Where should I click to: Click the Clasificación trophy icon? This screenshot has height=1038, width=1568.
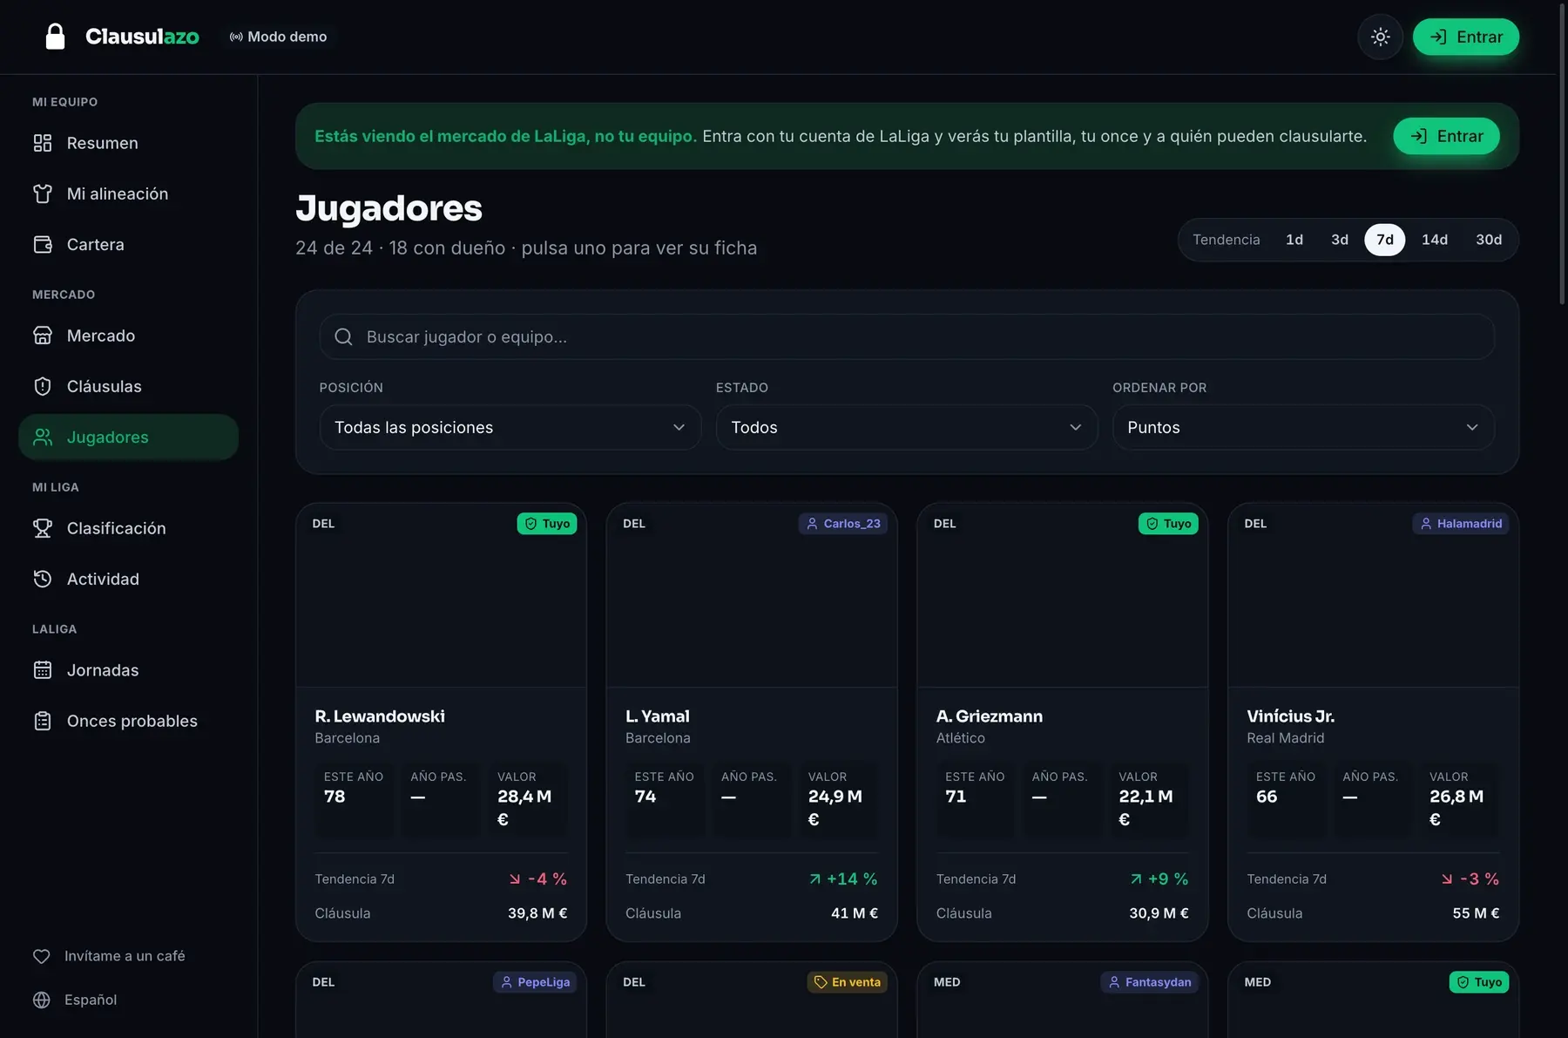point(43,528)
